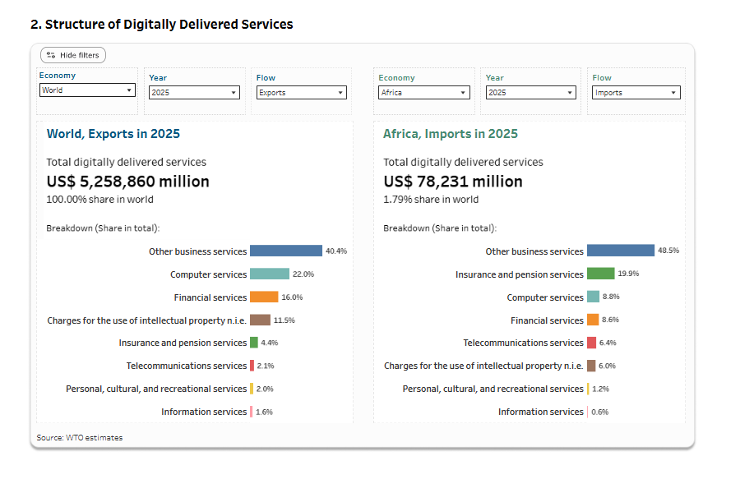
Task: Click World's Computer services 22.0% bar
Action: (270, 274)
